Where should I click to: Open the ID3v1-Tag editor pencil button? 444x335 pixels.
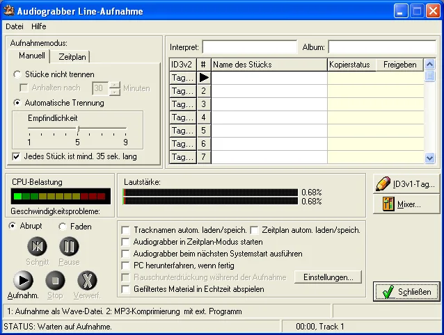click(406, 184)
